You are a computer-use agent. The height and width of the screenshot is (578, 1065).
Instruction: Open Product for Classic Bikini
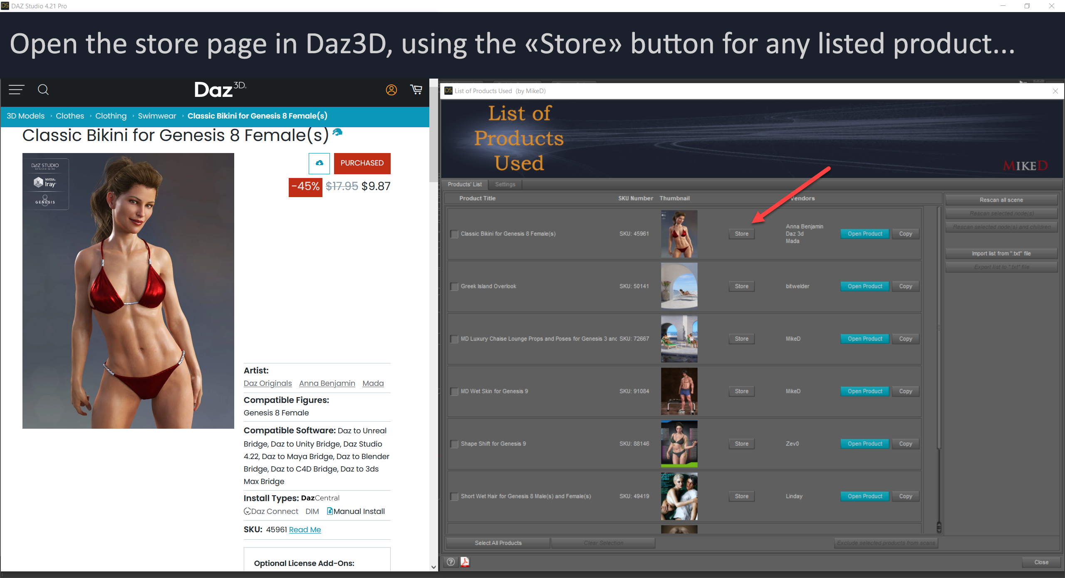pos(864,234)
